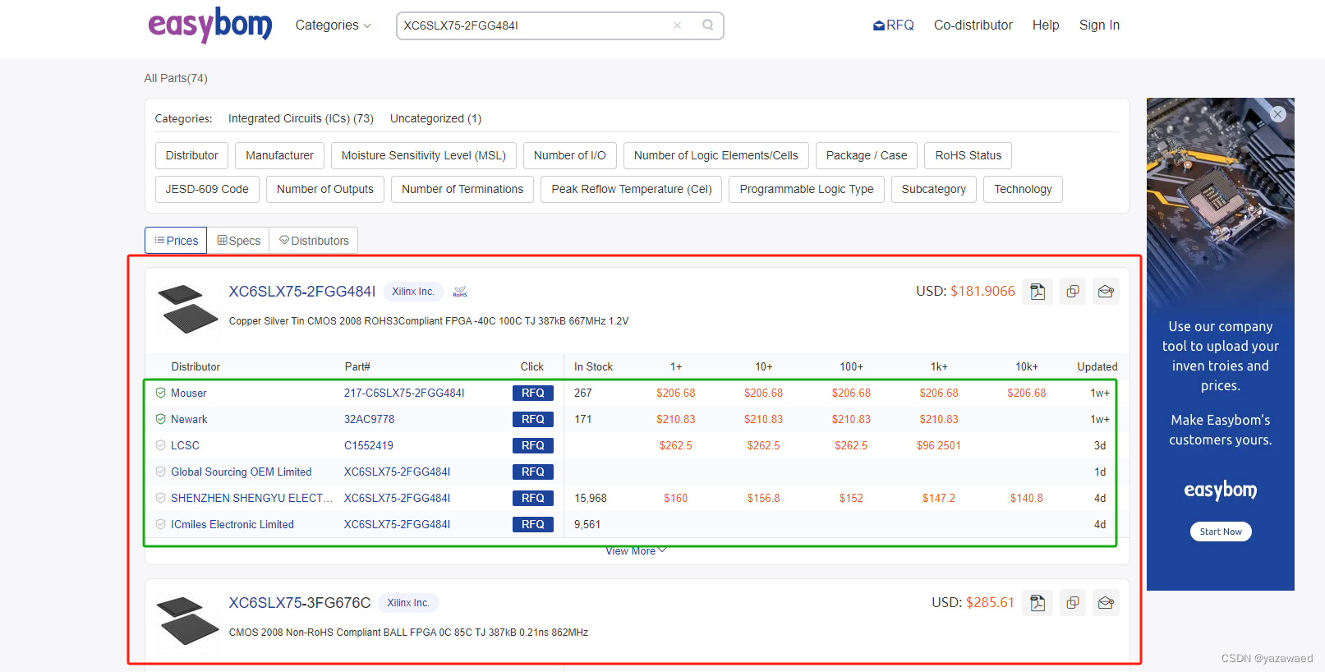Open RFQ in top navigation
Screen dimensions: 1325x672
(x=893, y=25)
